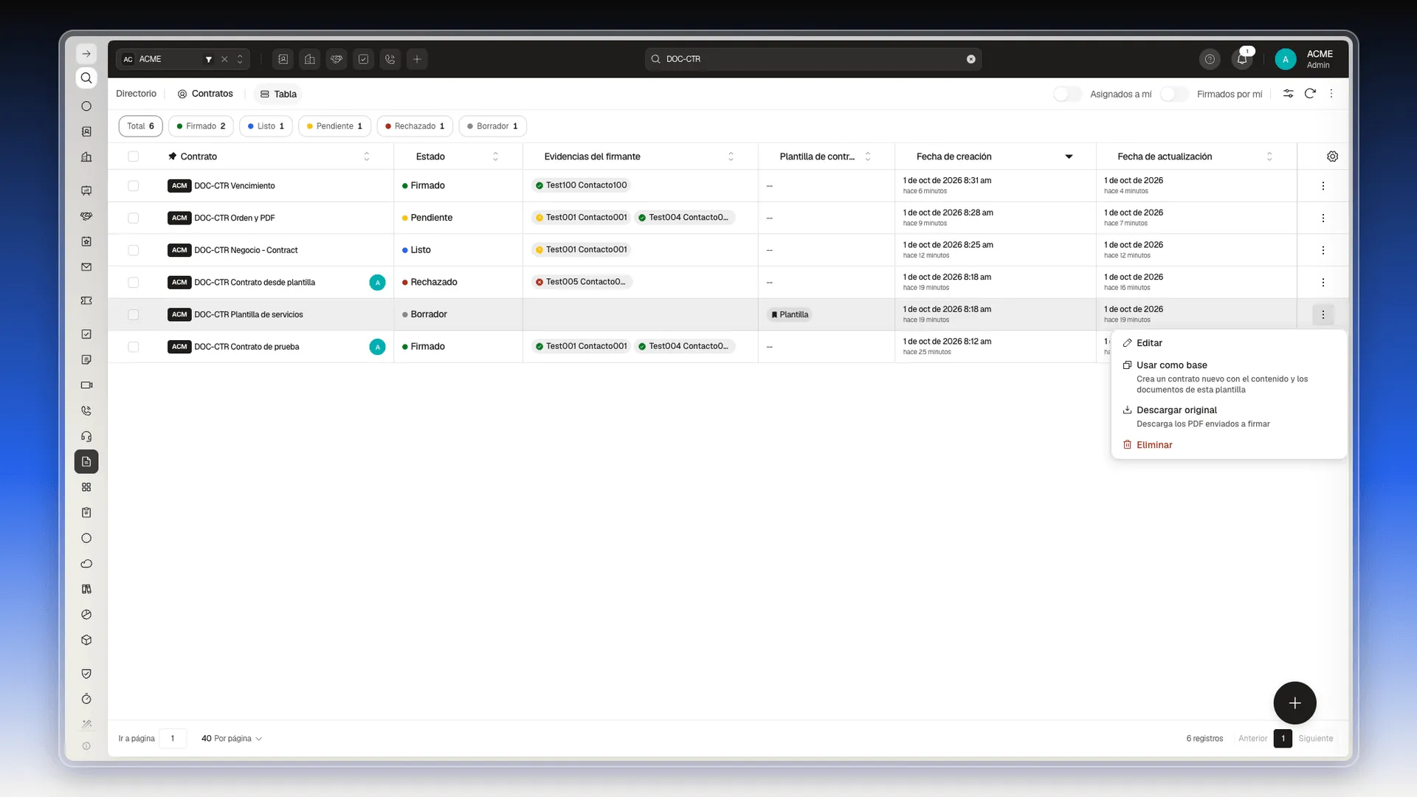
Task: Click the round plus add contract button
Action: coord(1294,703)
